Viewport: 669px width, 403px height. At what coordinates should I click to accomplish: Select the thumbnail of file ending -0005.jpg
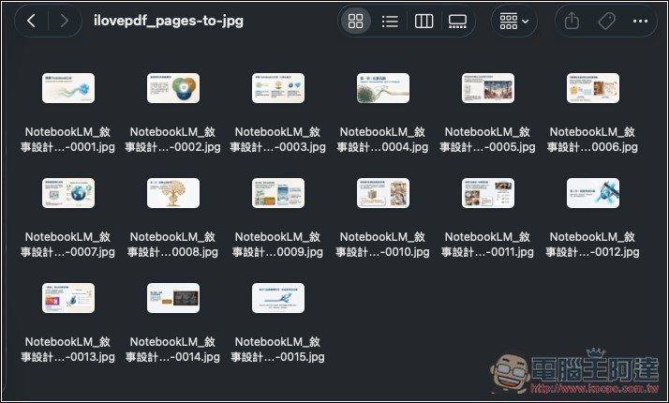[x=488, y=88]
